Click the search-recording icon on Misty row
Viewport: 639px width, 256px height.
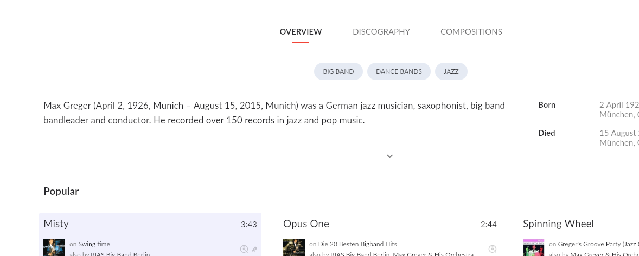(x=244, y=249)
